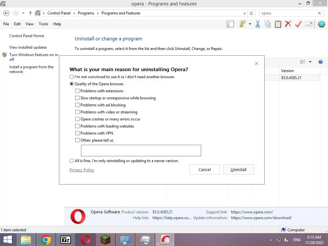
Task: Expand the view options dropdown arrow
Action: [x=310, y=62]
